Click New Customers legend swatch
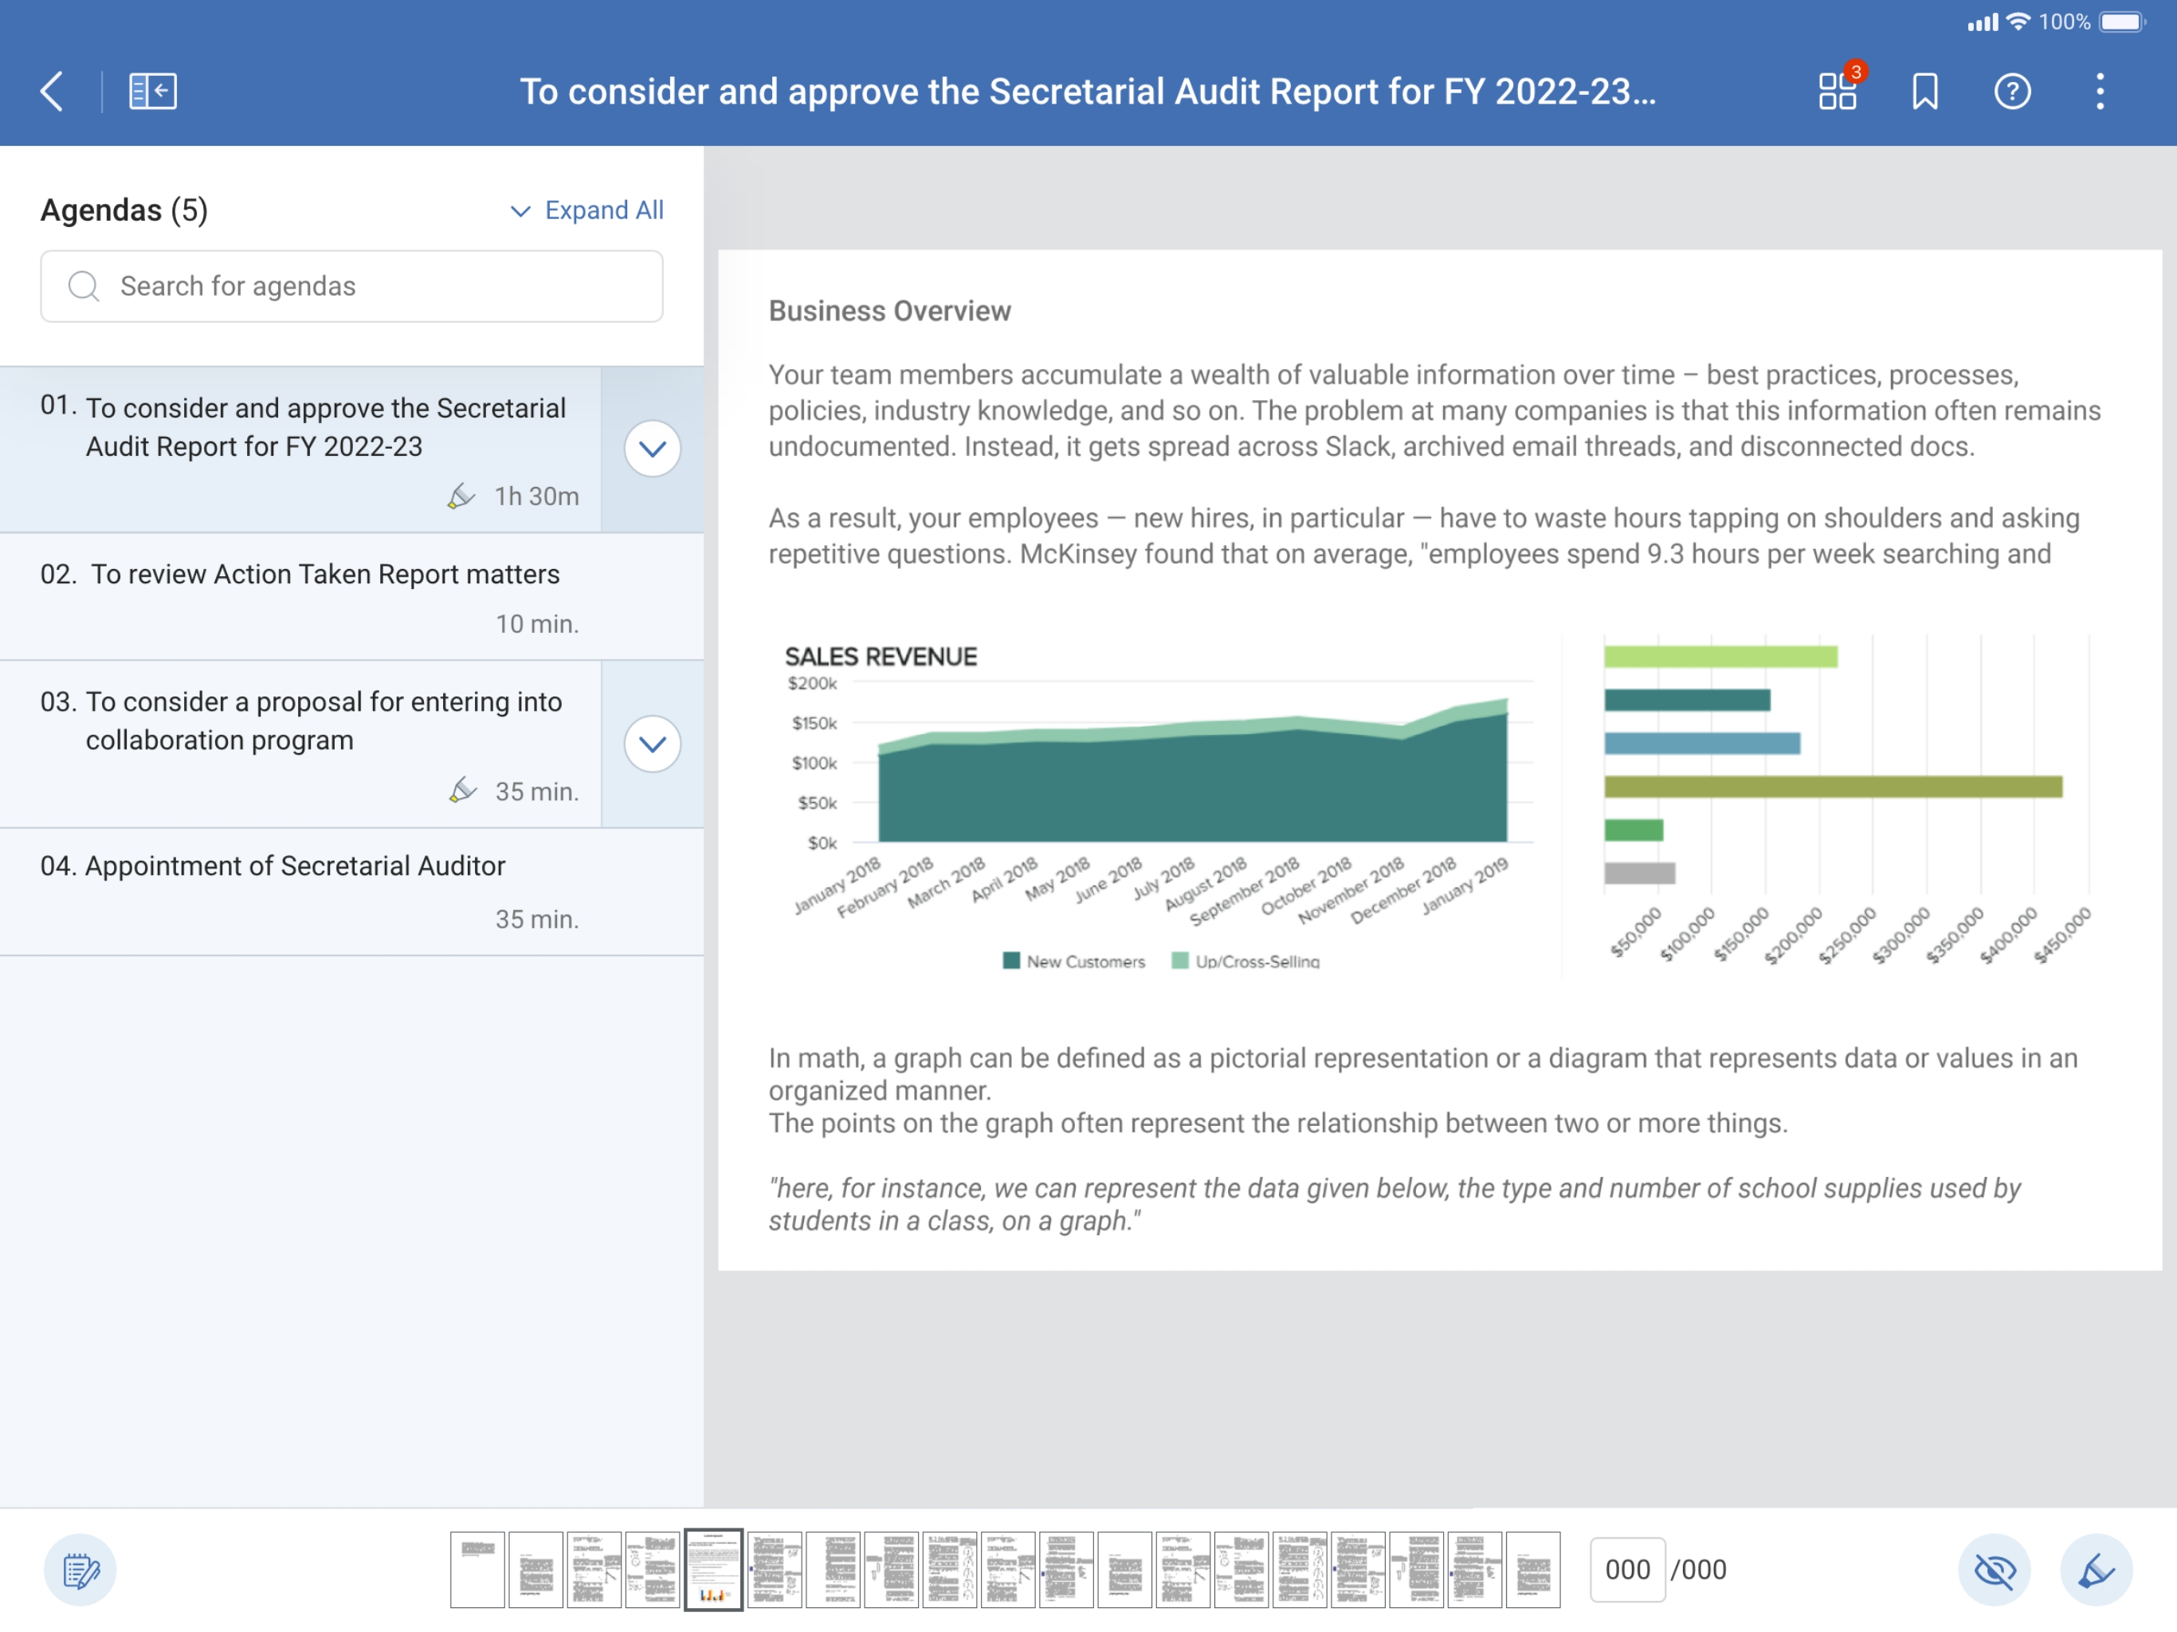This screenshot has width=2177, height=1632. pos(1010,961)
